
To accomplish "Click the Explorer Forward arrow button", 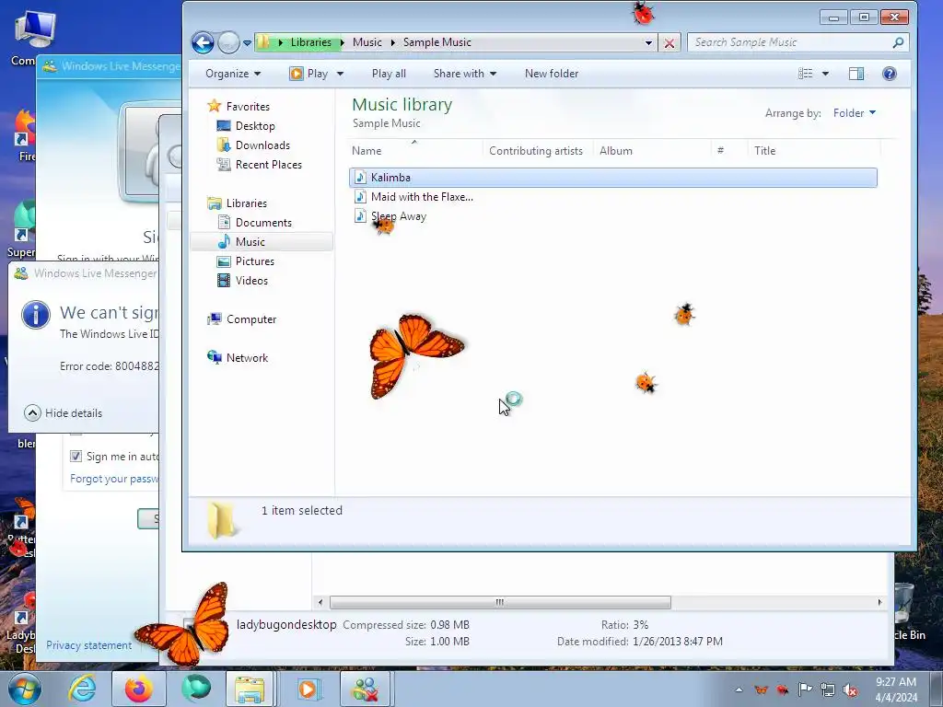I will [x=228, y=42].
